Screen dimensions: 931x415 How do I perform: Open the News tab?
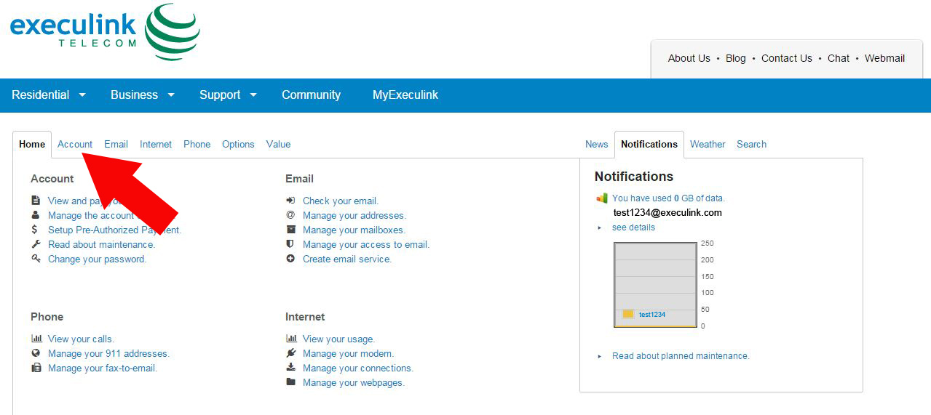(x=596, y=144)
